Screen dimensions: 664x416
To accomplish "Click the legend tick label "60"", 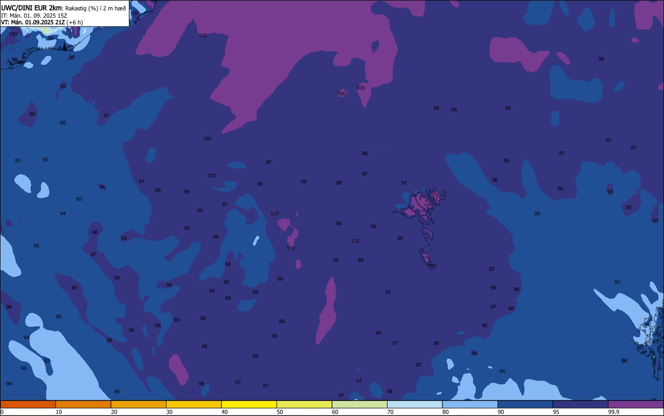I will [x=335, y=412].
